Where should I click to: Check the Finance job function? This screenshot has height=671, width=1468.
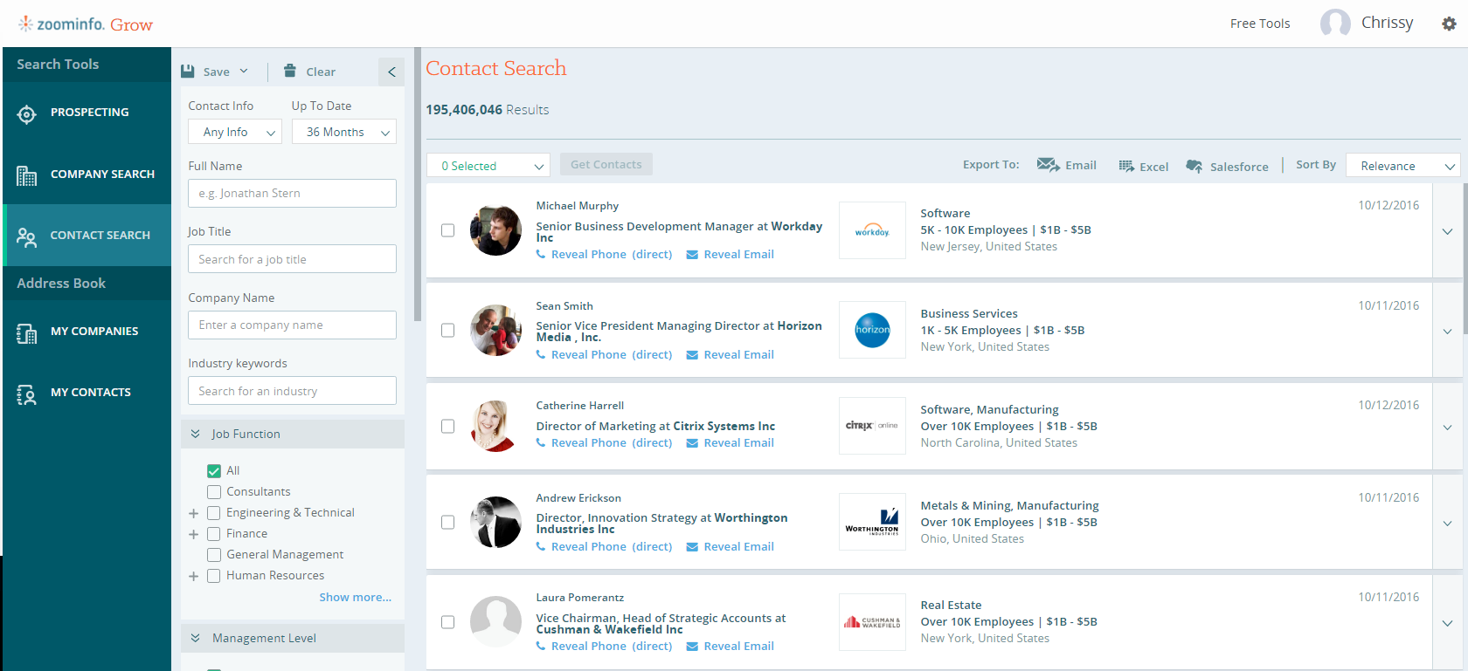click(x=214, y=534)
